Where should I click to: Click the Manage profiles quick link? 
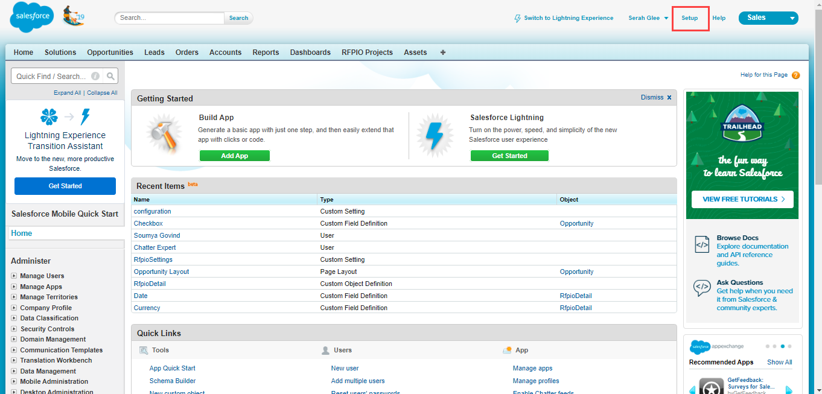click(536, 381)
